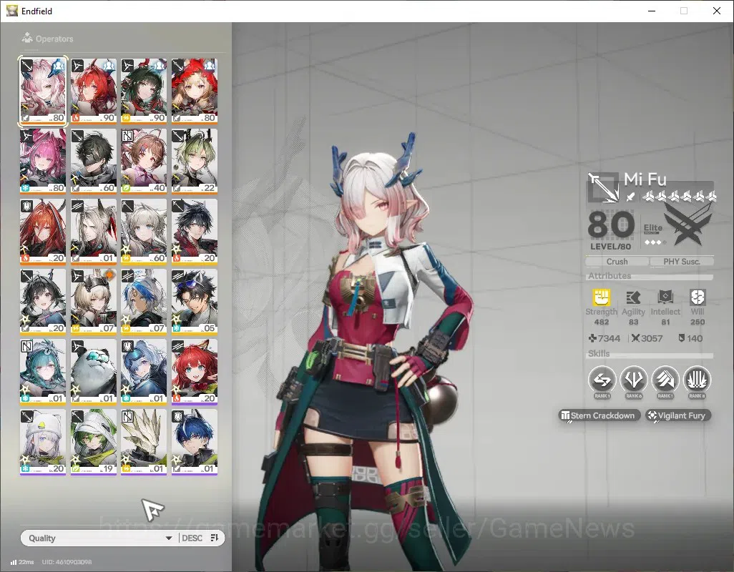Click the Will attribute icon
The height and width of the screenshot is (572, 734).
pos(697,297)
